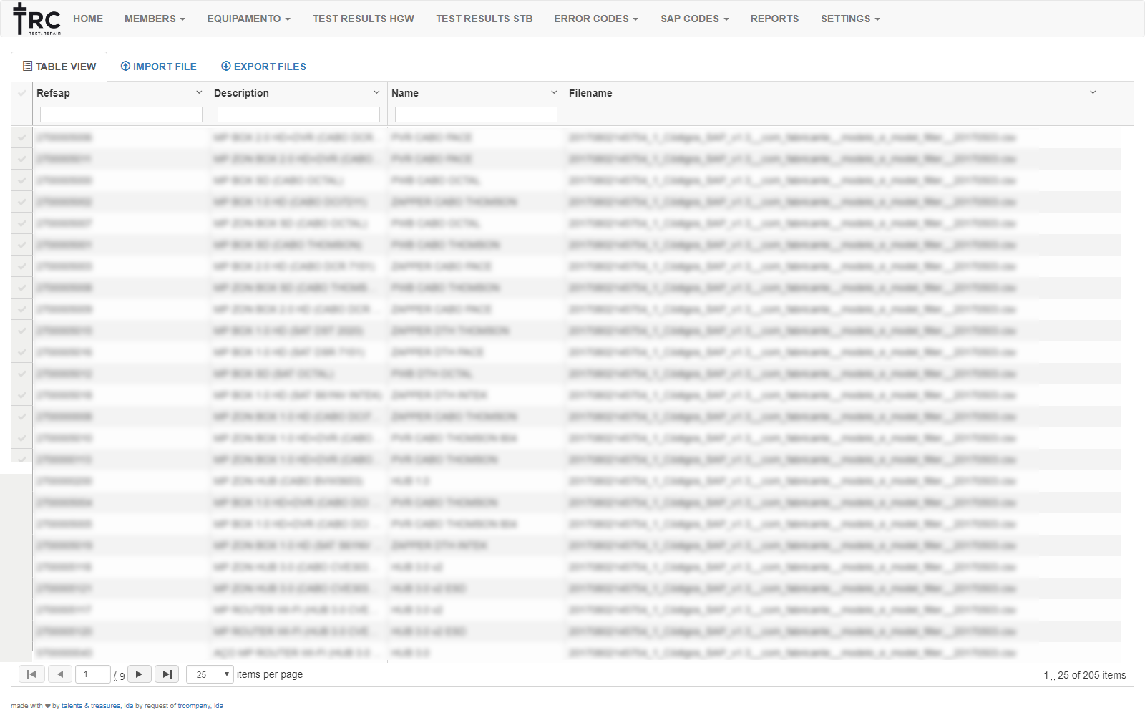Open the Members menu
The image size is (1145, 718).
(x=155, y=19)
